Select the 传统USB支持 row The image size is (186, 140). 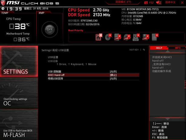click(x=93, y=79)
